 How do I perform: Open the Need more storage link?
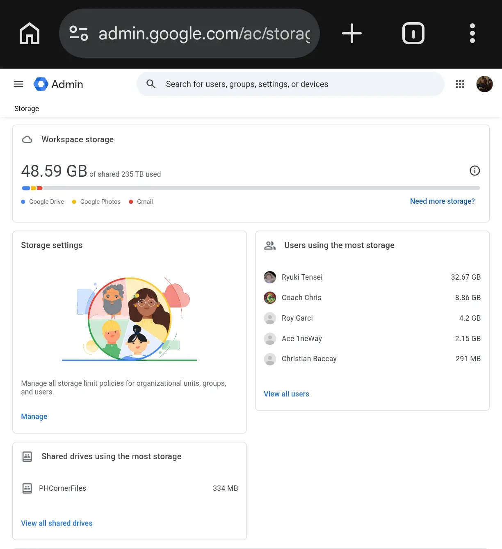(x=443, y=201)
